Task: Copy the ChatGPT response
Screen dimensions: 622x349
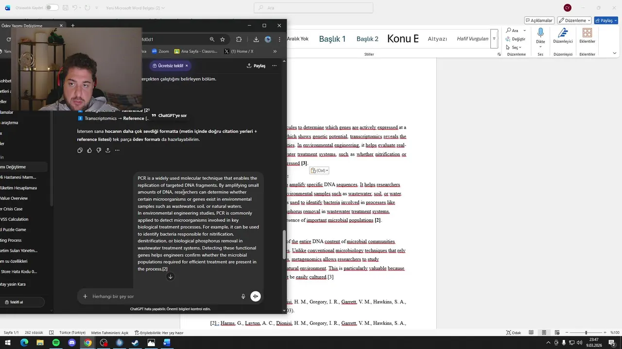Action: click(80, 150)
